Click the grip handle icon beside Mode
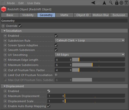 [3, 3]
